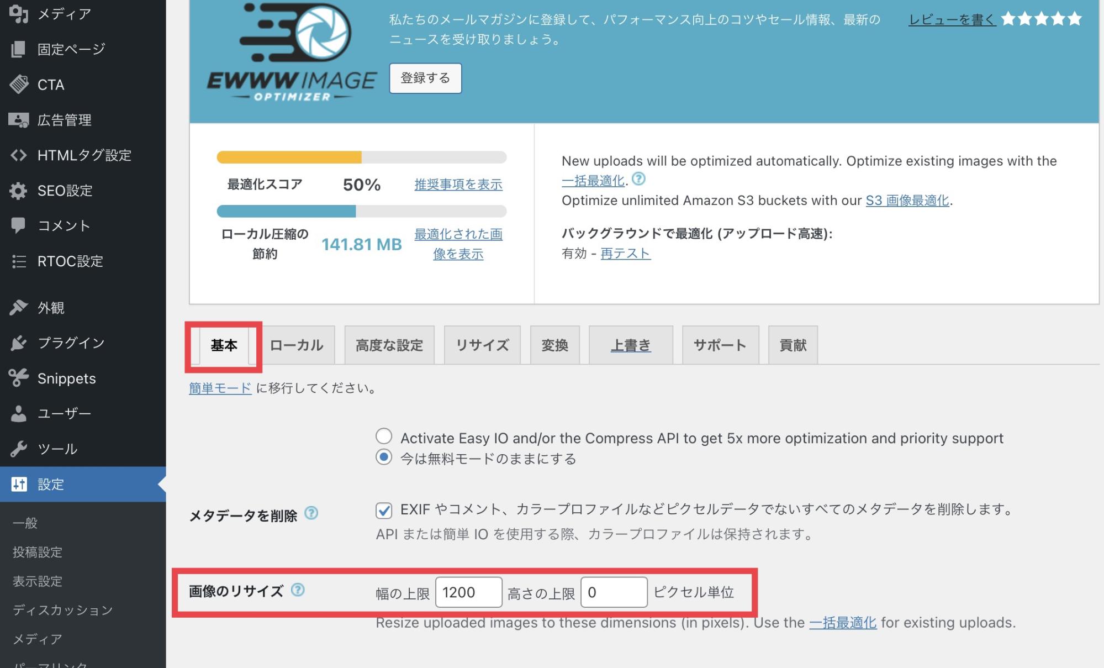Switch to the ローカル tab
The image size is (1104, 668).
[x=297, y=346]
